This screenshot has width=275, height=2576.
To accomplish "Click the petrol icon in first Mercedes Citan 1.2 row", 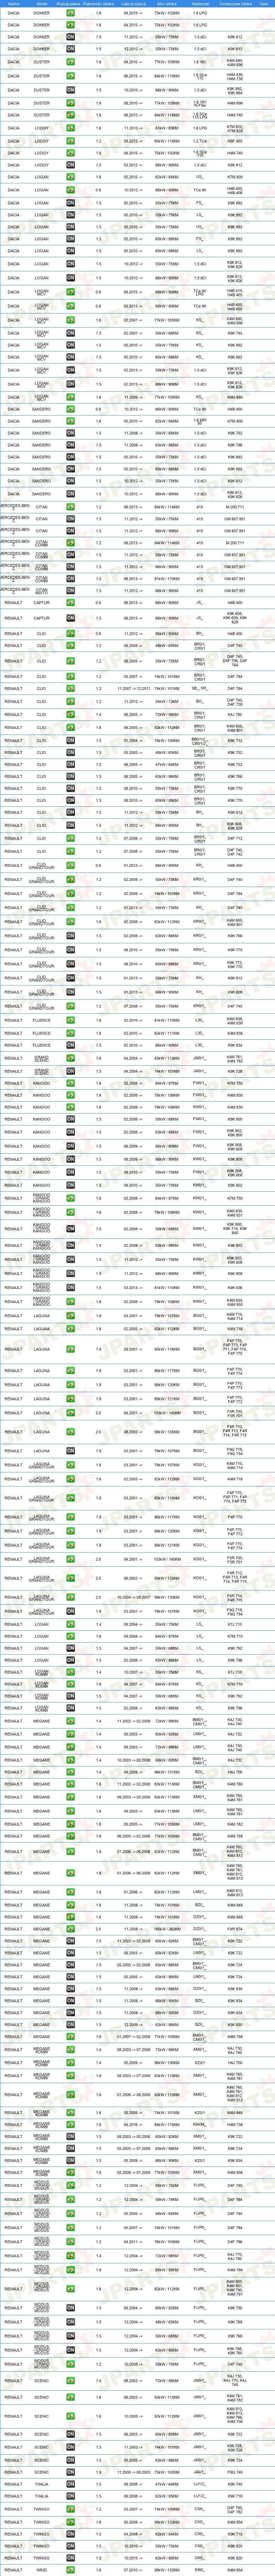I will [70, 507].
